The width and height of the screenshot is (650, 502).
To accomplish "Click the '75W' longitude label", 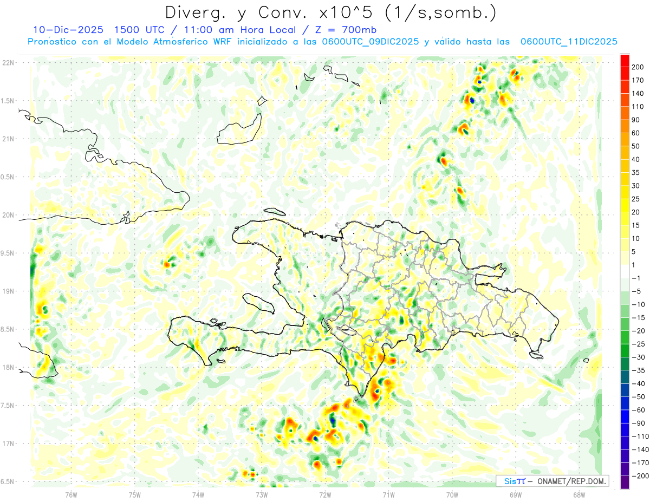I will (135, 494).
